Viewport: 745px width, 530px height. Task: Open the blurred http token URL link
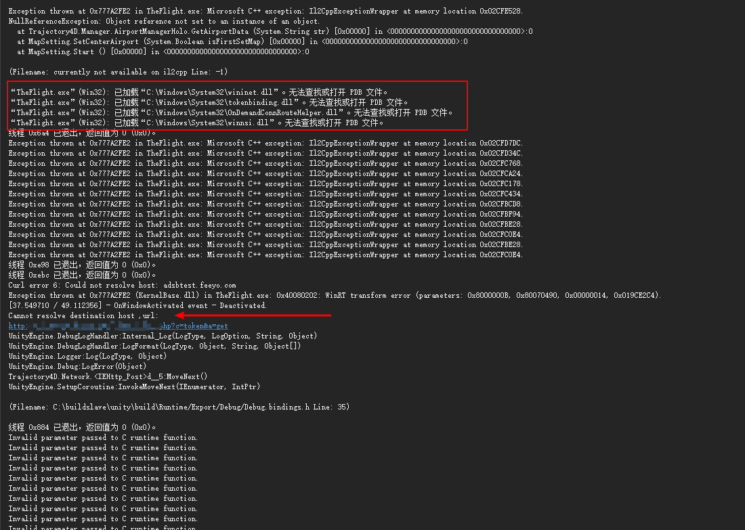[x=119, y=326]
